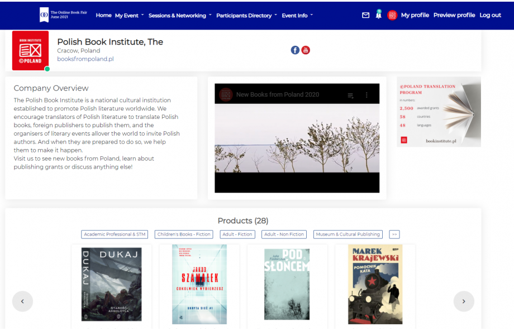Screen dimensions: 514x331
Task: Show more product category filters
Action: (394, 234)
